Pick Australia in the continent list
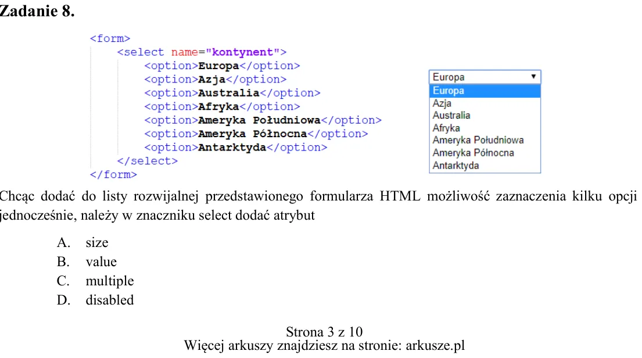The height and width of the screenshot is (358, 642). point(485,116)
